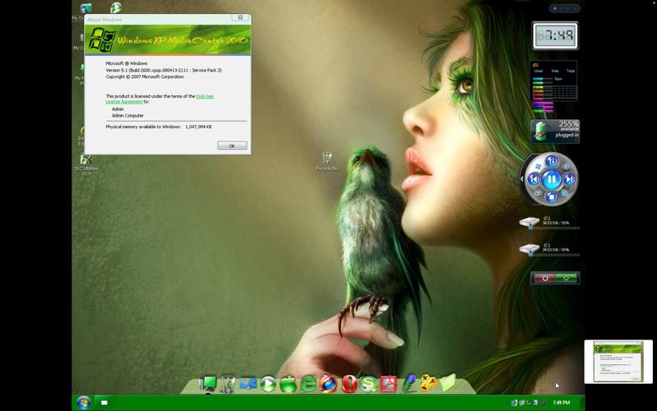
Task: Open the green folder icon in the dock
Action: coord(447,382)
